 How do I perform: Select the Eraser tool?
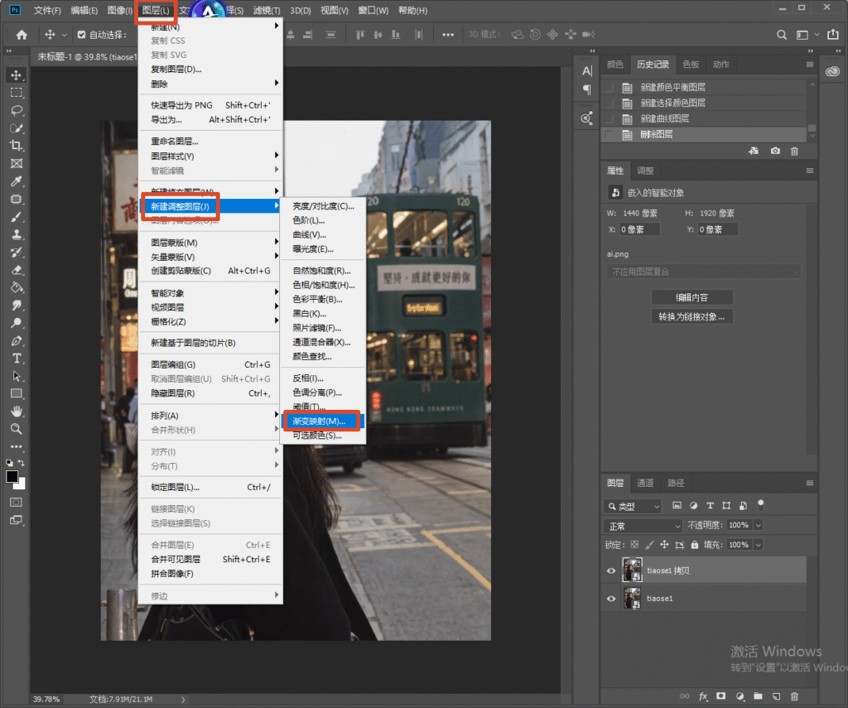(17, 270)
